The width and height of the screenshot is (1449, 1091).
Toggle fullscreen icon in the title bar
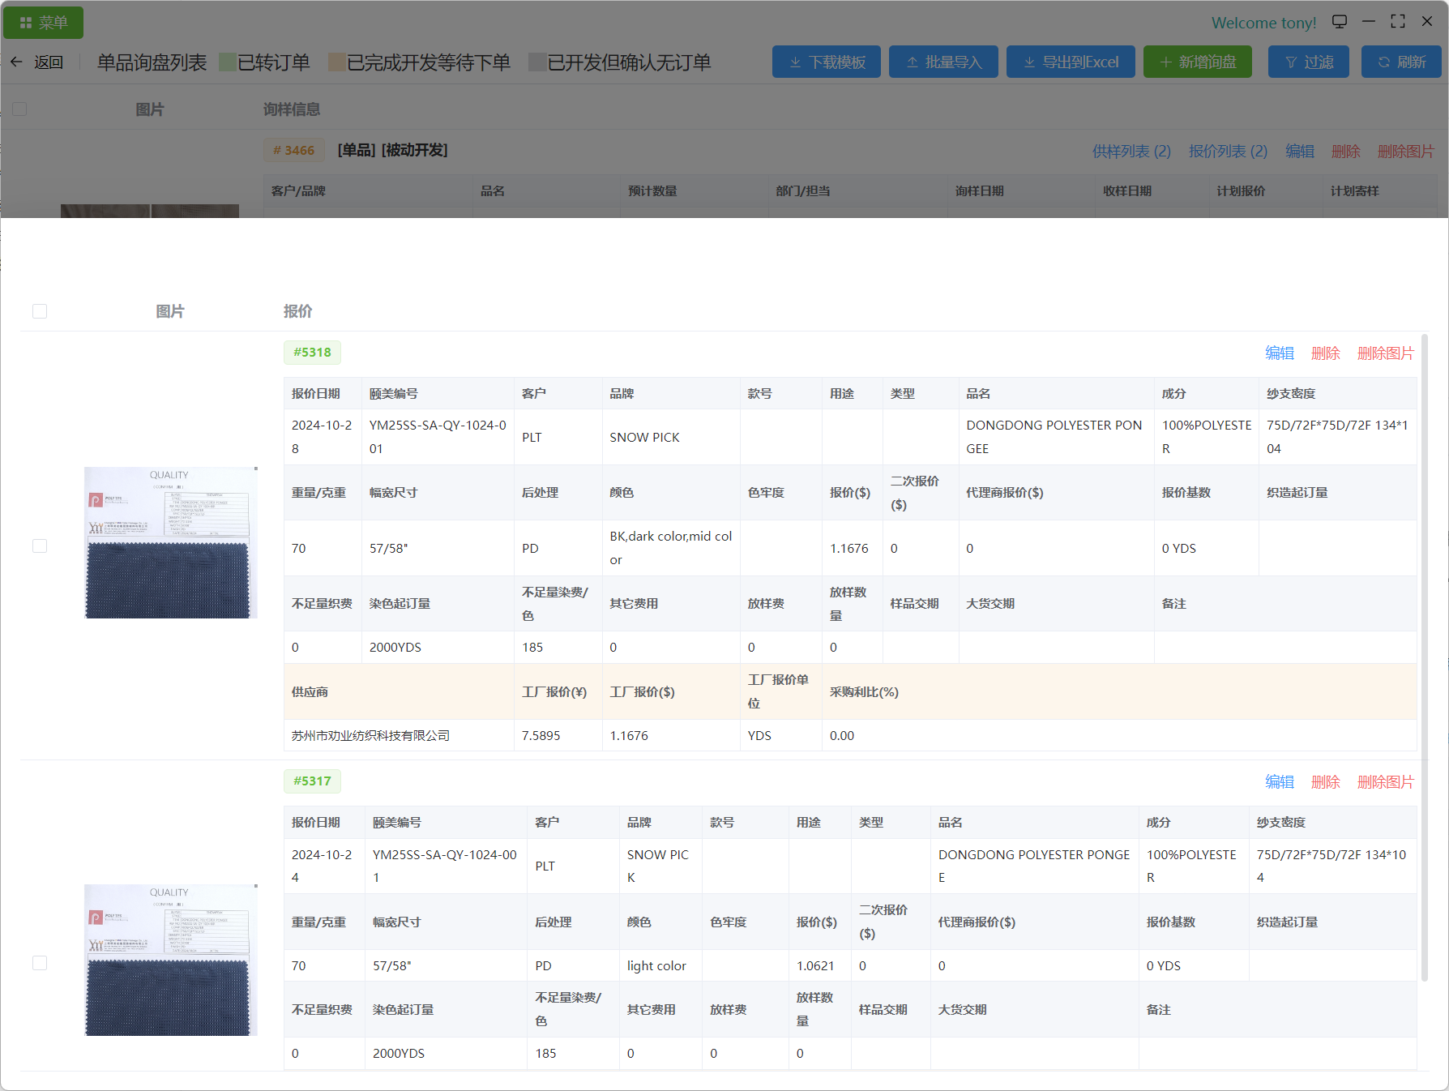coord(1398,22)
